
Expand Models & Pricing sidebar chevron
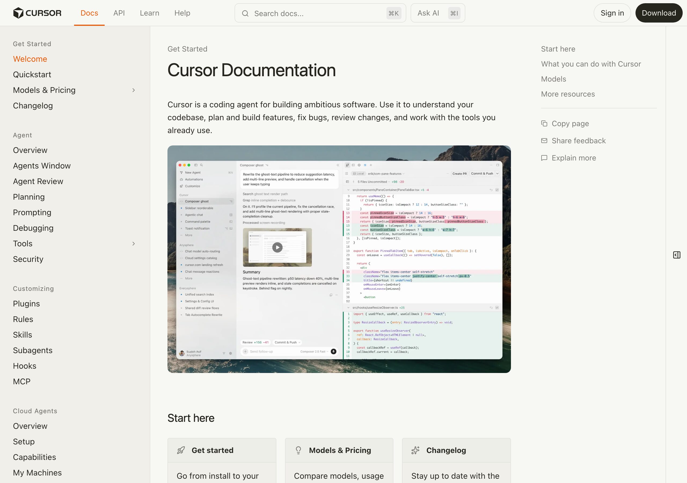pyautogui.click(x=134, y=90)
